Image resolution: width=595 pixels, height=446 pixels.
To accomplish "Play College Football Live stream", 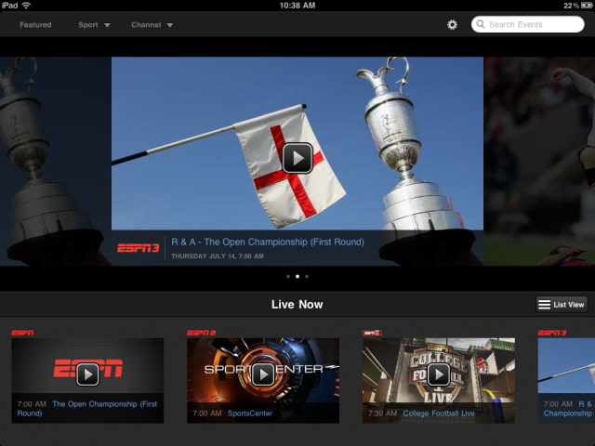I will pos(439,374).
